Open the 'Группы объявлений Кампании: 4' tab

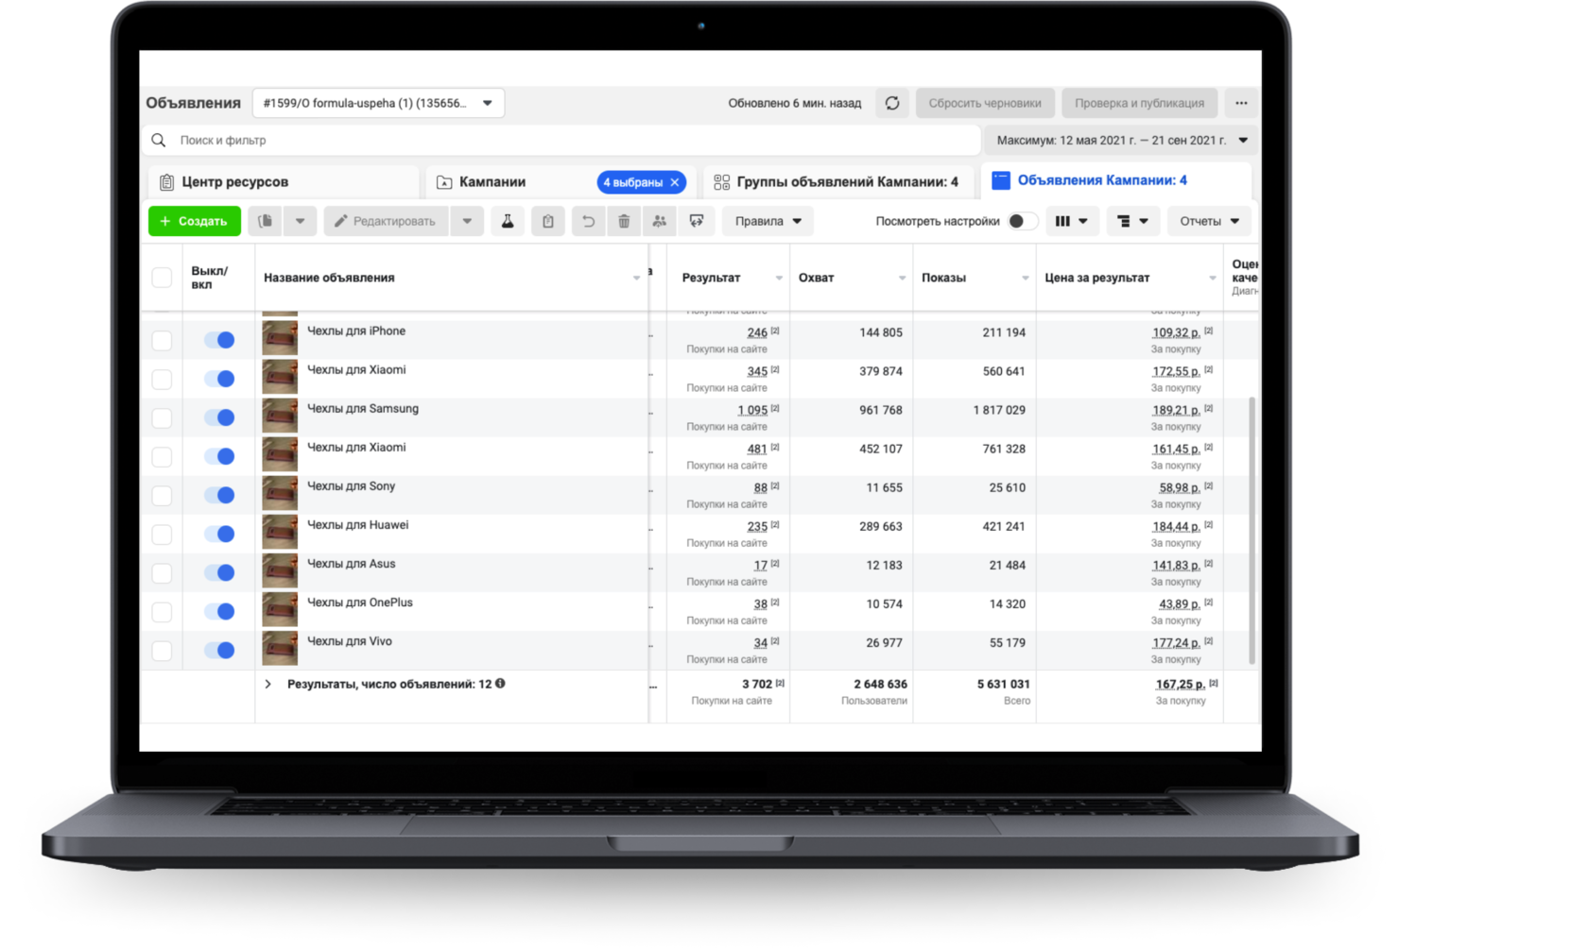coord(838,182)
